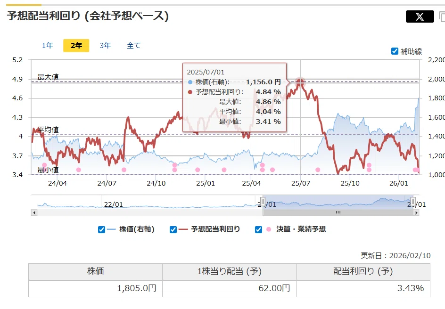445x309 pixels.
Task: Click the 25/10 x-axis label
Action: point(350,183)
